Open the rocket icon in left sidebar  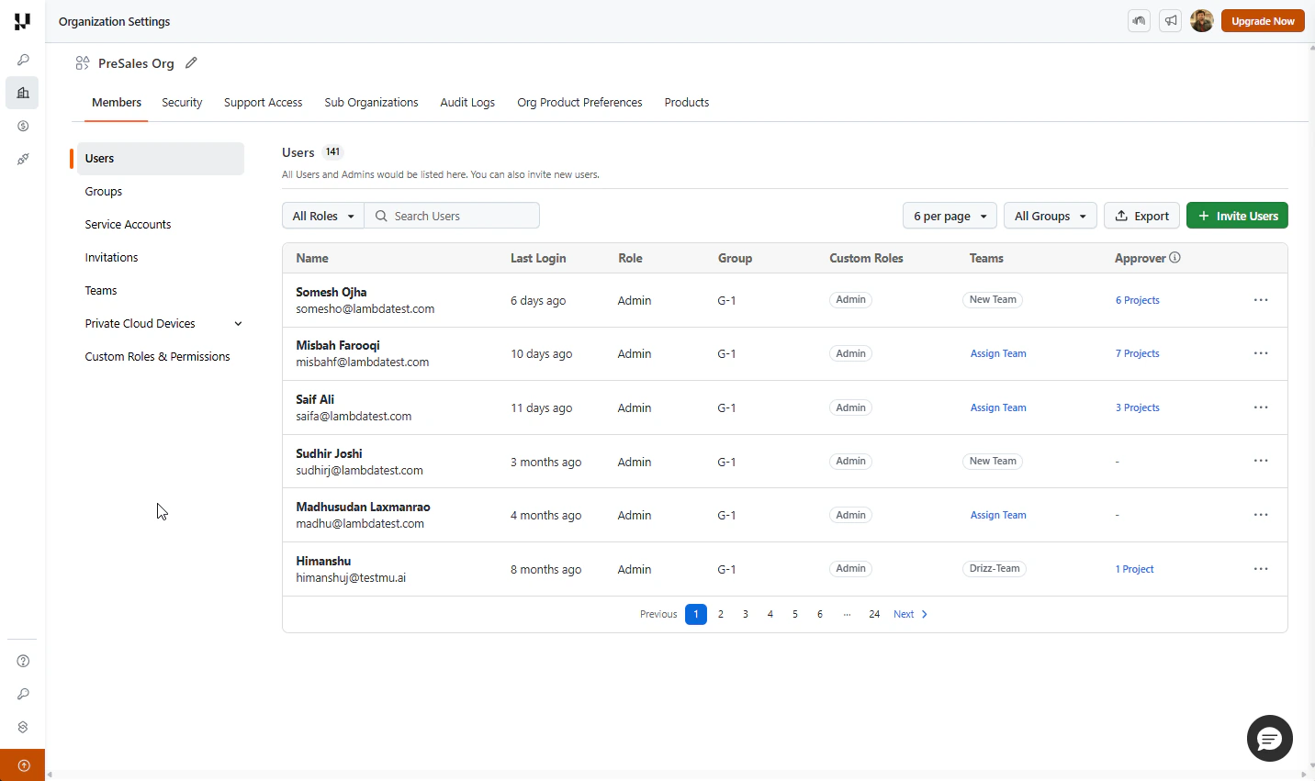[x=23, y=159]
